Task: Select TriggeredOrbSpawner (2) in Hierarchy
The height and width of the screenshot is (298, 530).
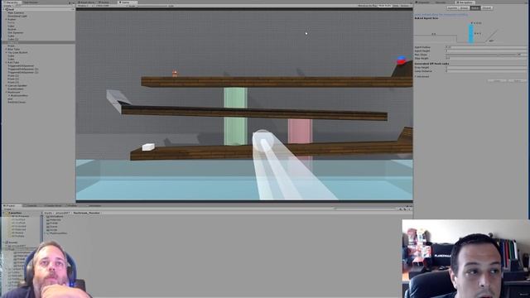Action: tap(23, 72)
